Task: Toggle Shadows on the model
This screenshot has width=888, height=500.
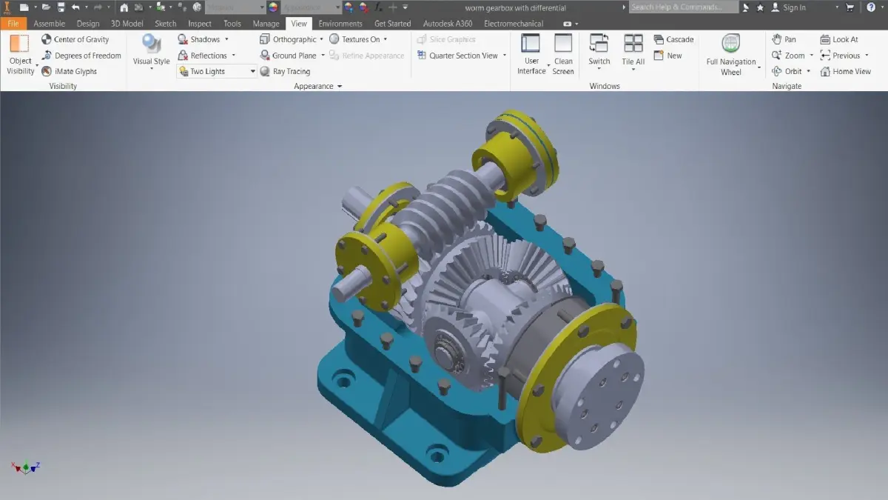Action: point(198,39)
